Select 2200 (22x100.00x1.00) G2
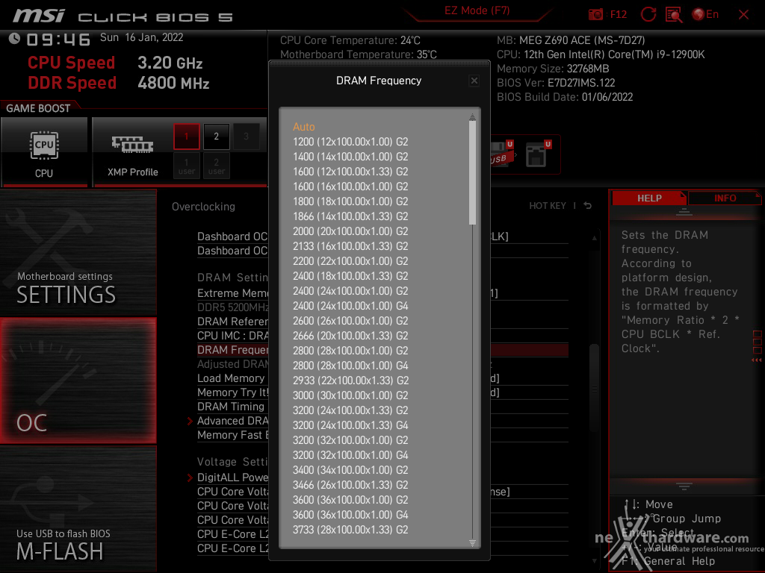This screenshot has height=573, width=765. [350, 261]
